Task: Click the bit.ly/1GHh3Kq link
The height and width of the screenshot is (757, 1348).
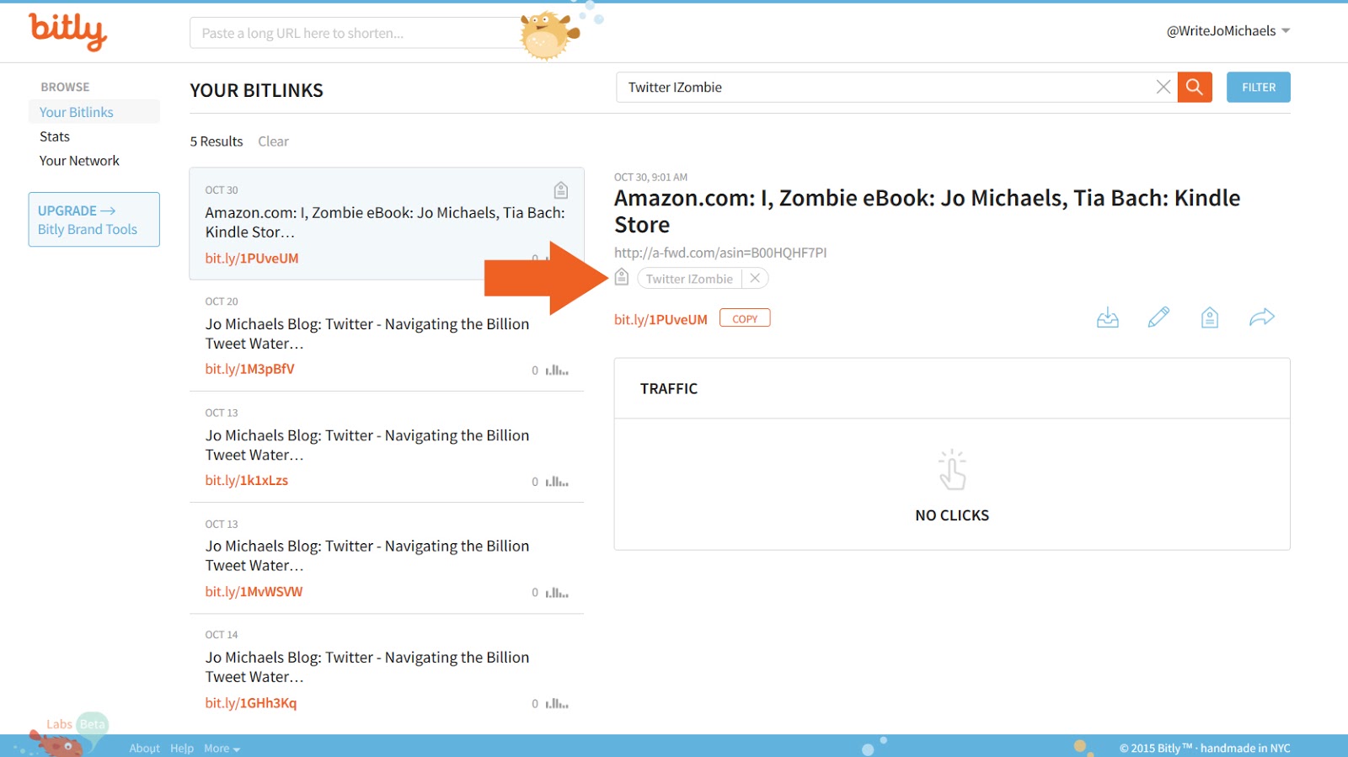Action: (x=251, y=702)
